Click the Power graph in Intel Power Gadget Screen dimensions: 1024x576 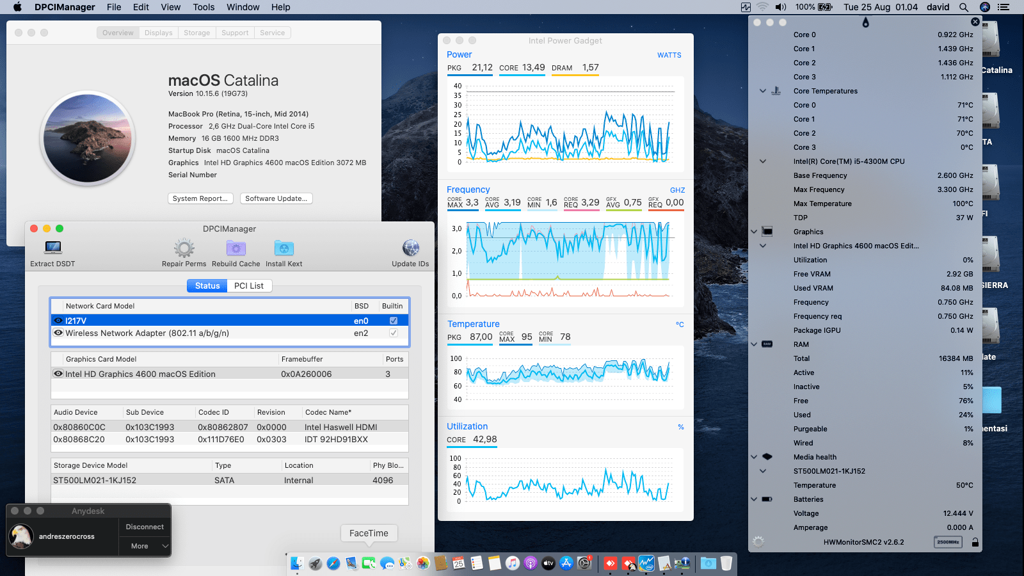tap(565, 124)
